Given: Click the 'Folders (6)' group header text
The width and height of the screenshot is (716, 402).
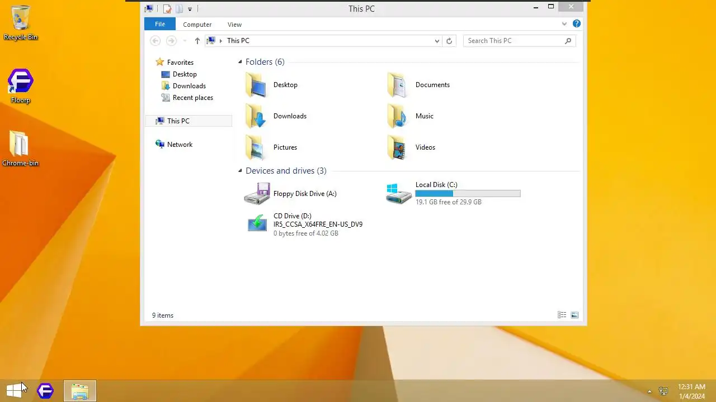Looking at the screenshot, I should [x=265, y=62].
